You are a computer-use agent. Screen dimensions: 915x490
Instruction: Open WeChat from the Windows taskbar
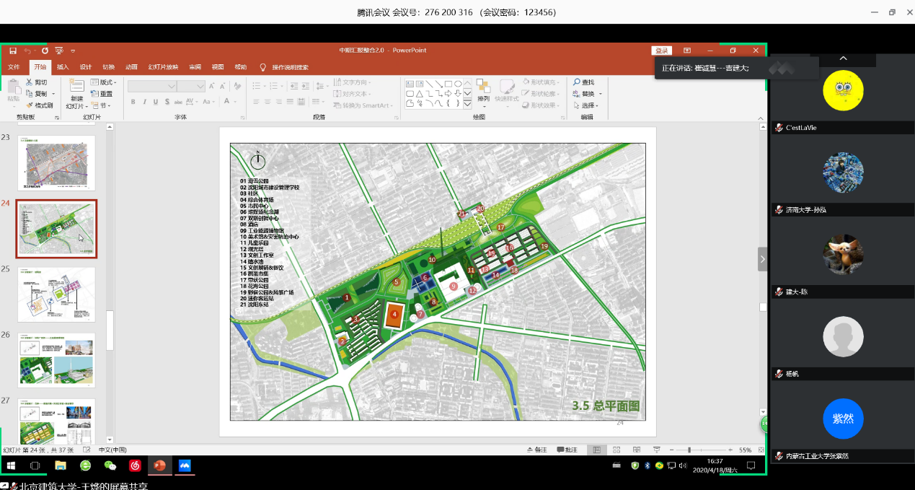click(110, 465)
